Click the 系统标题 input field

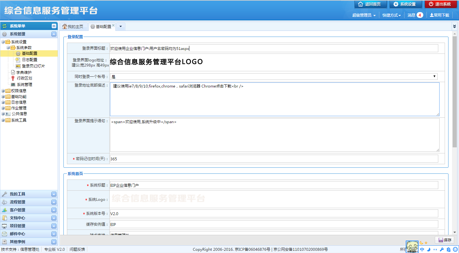click(x=274, y=185)
